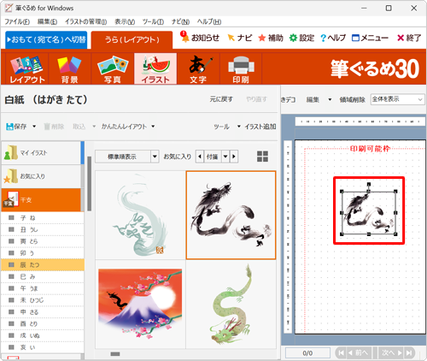This screenshot has width=427, height=361.
Task: Click the 0/0 page counter field
Action: [x=307, y=353]
